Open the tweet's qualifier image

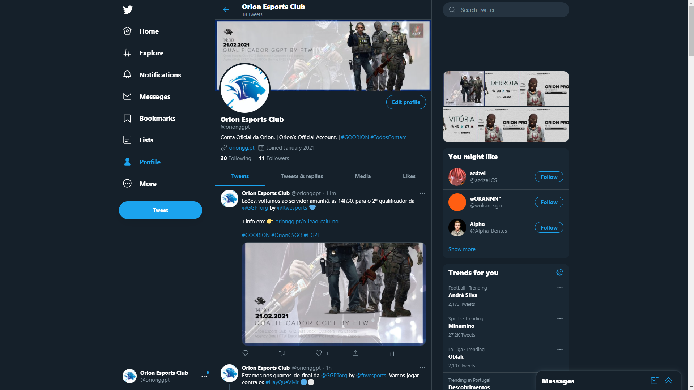tap(333, 294)
